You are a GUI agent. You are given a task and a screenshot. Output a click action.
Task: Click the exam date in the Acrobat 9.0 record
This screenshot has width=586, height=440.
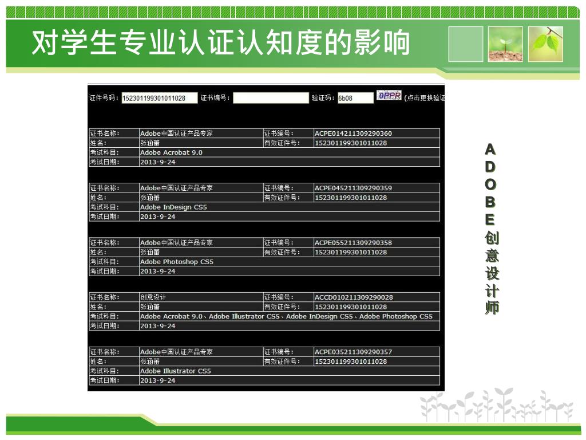[x=158, y=162]
